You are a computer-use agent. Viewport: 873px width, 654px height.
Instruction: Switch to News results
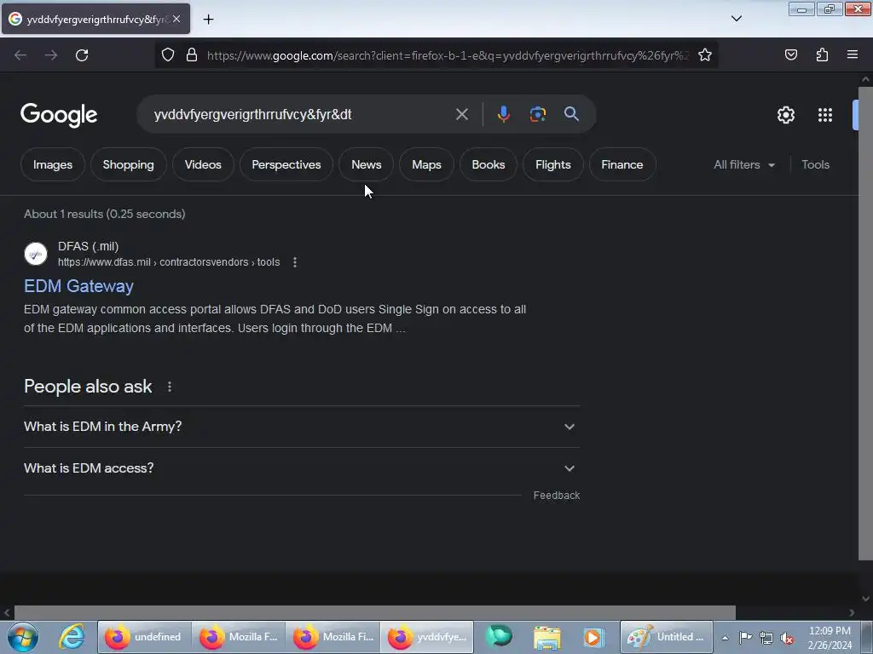[367, 164]
